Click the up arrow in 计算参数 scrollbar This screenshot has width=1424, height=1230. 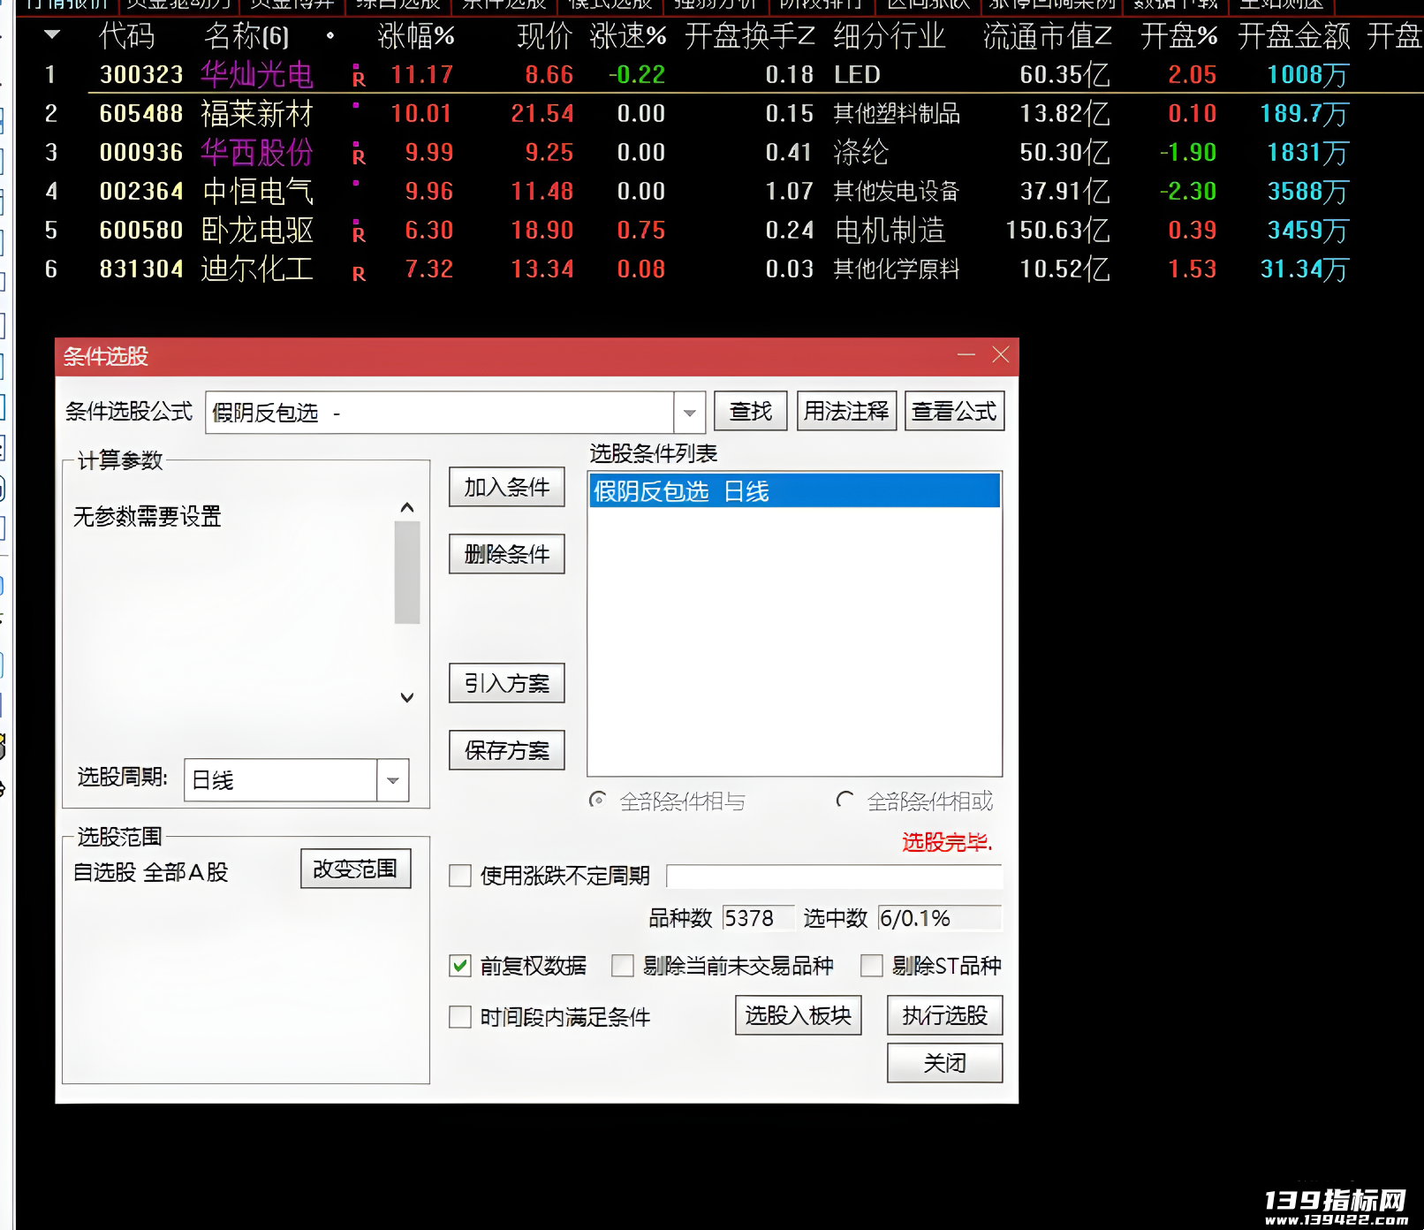pyautogui.click(x=407, y=507)
